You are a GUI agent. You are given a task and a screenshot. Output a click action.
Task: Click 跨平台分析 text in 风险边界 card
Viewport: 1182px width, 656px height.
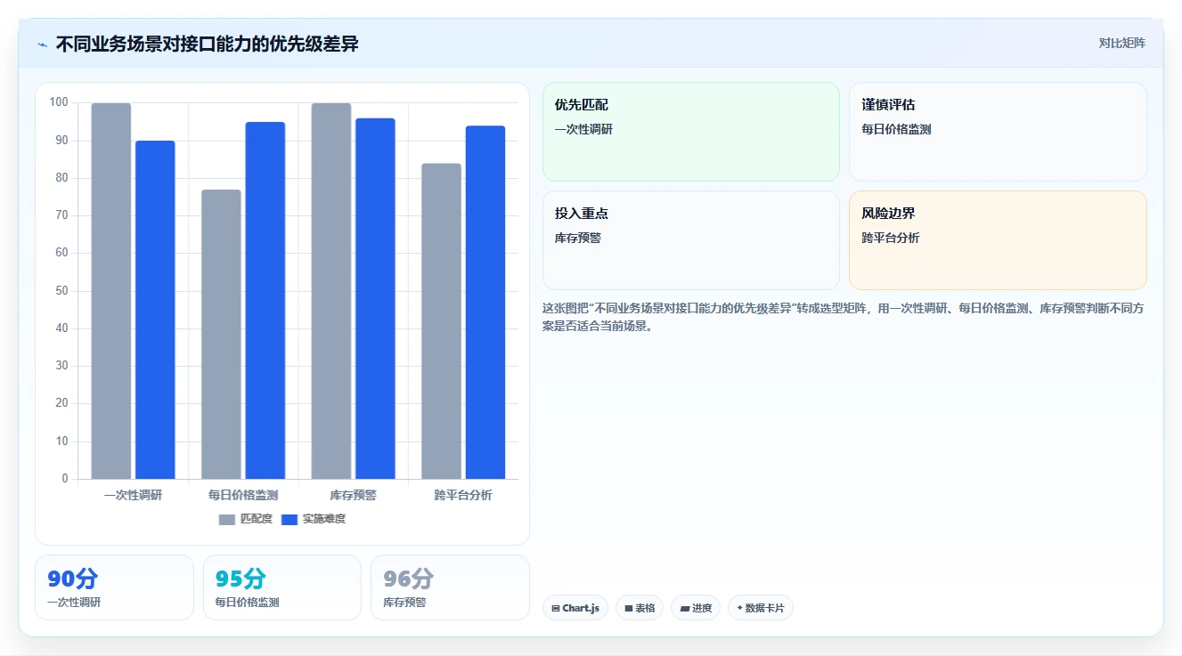pos(890,238)
